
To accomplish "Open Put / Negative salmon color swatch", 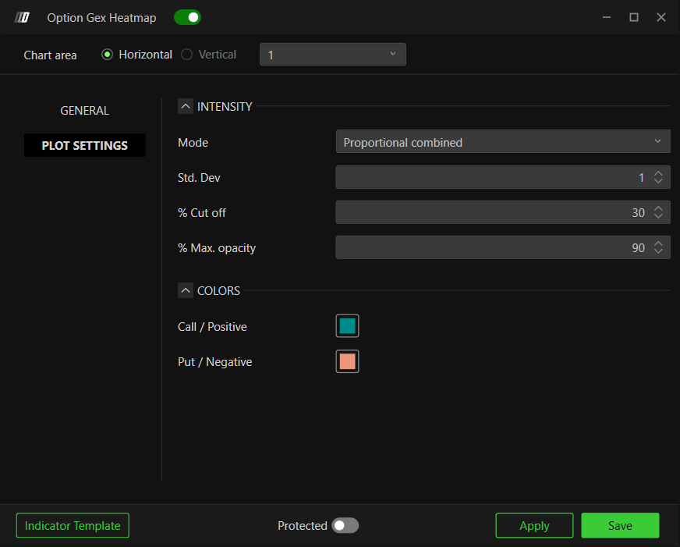I will pos(347,361).
